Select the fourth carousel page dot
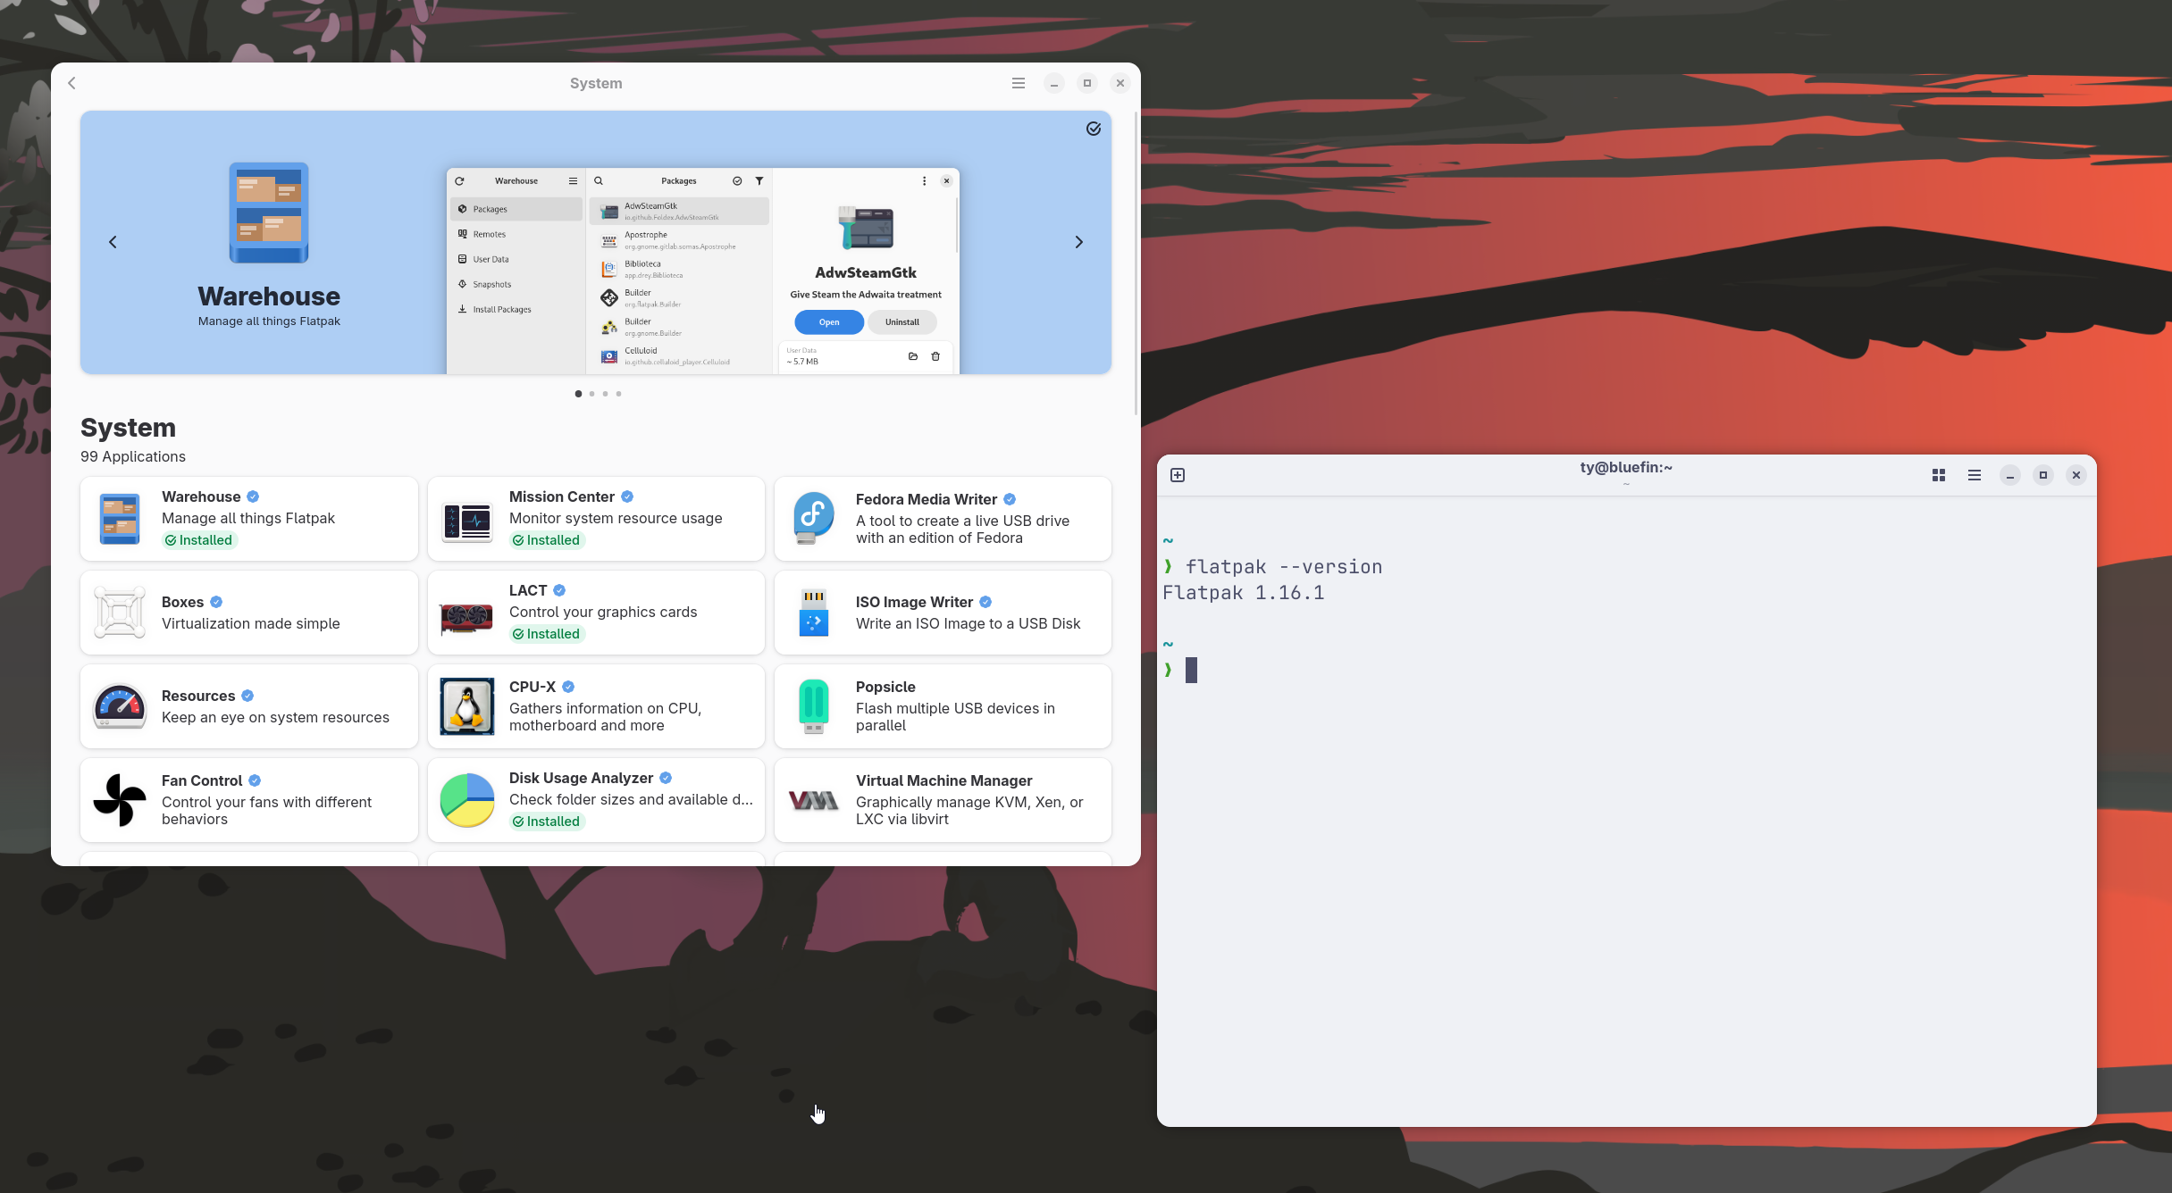 (618, 394)
